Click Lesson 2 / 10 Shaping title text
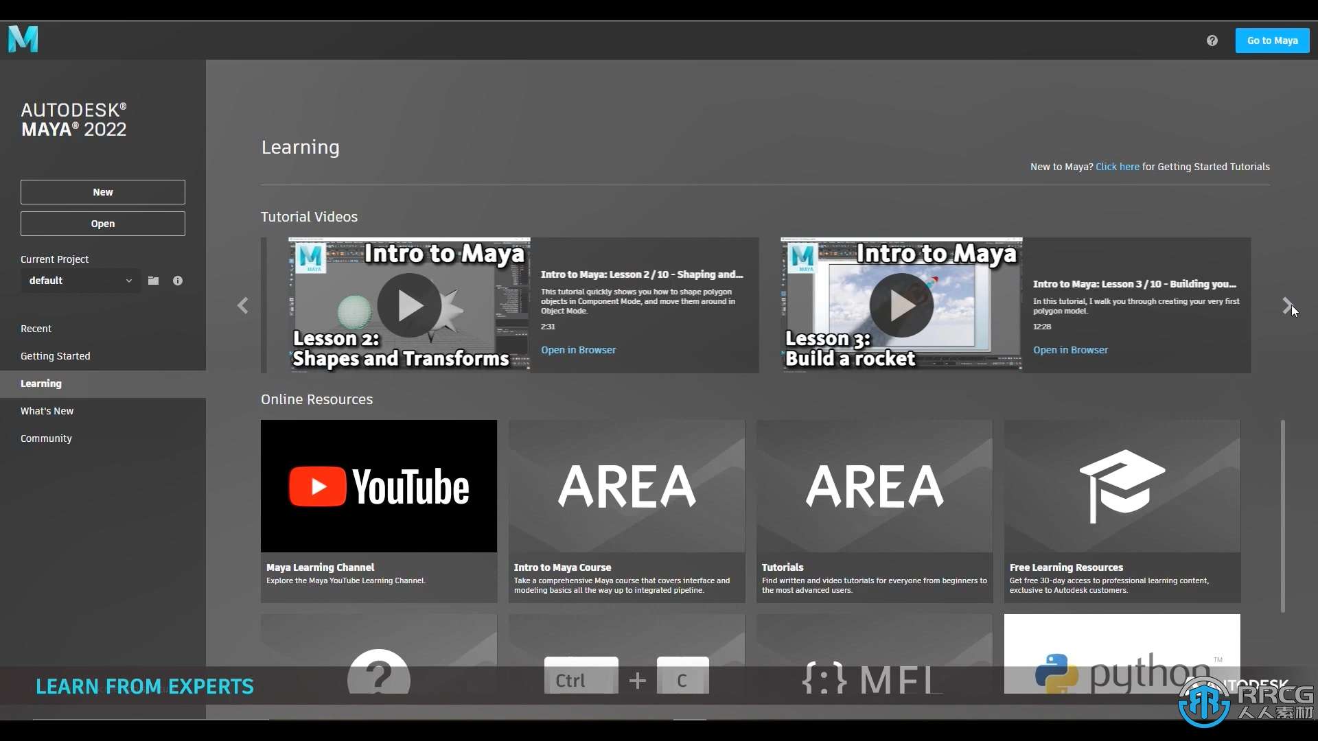Viewport: 1318px width, 741px height. coord(642,274)
